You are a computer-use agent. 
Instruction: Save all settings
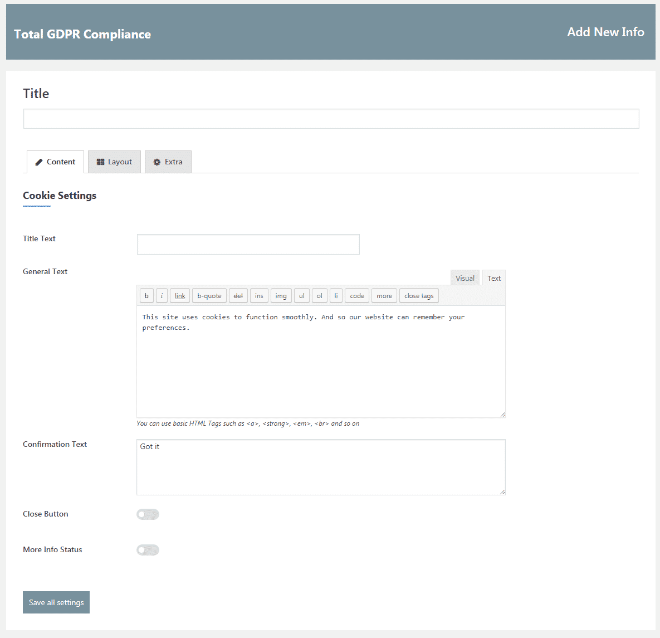pos(56,602)
